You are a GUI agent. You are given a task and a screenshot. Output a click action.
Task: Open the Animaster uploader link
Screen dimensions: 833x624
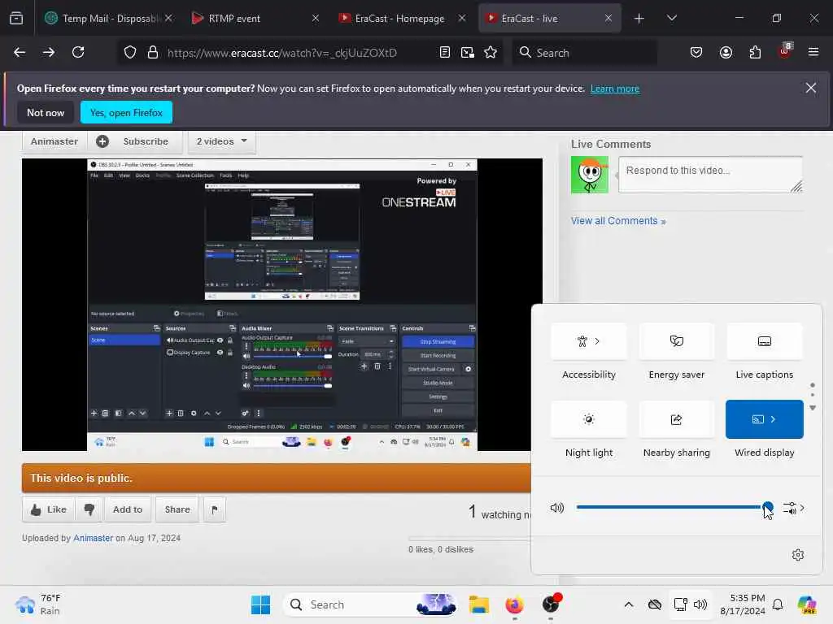(x=93, y=538)
